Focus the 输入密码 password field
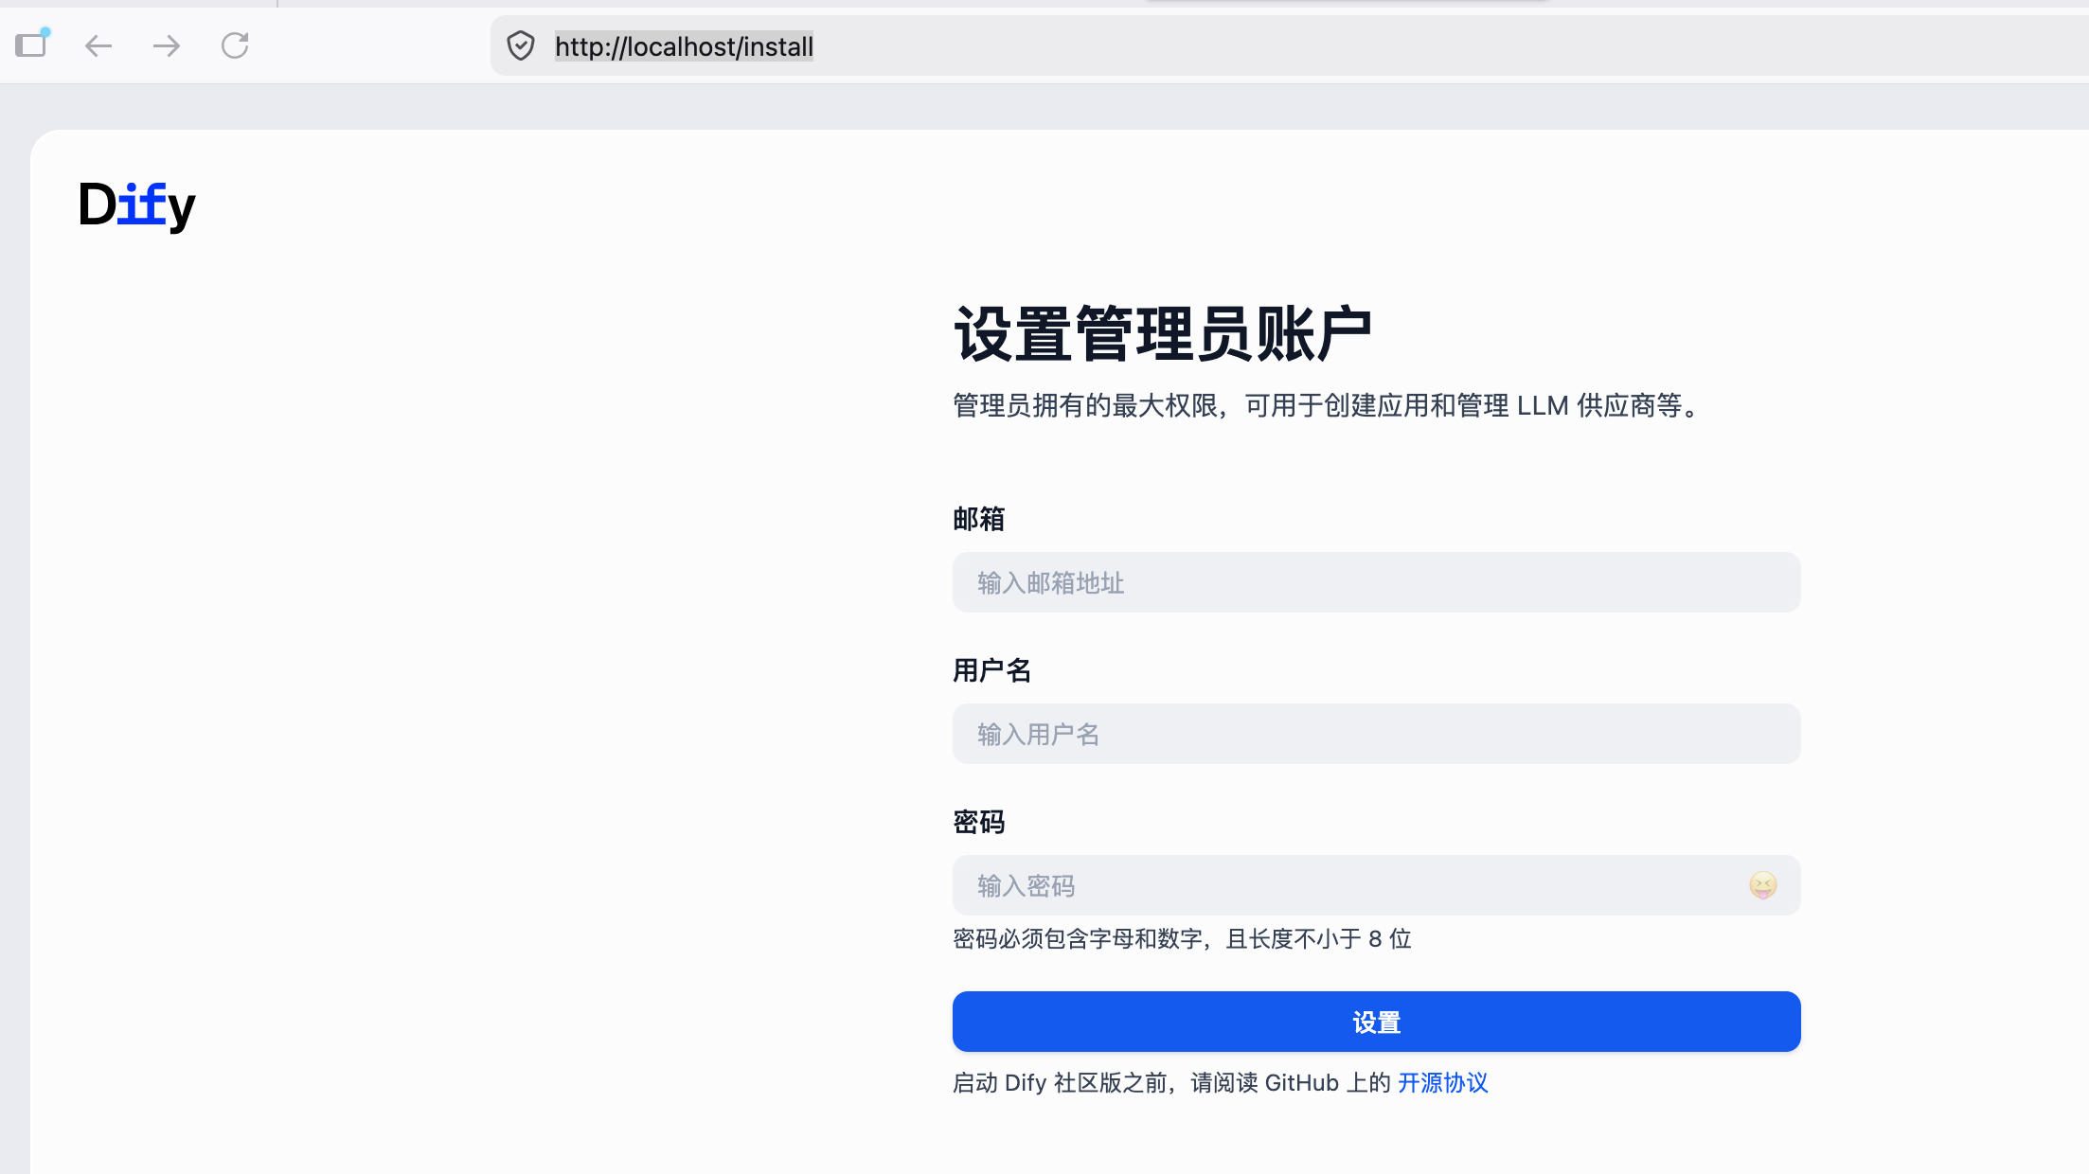 1376,885
